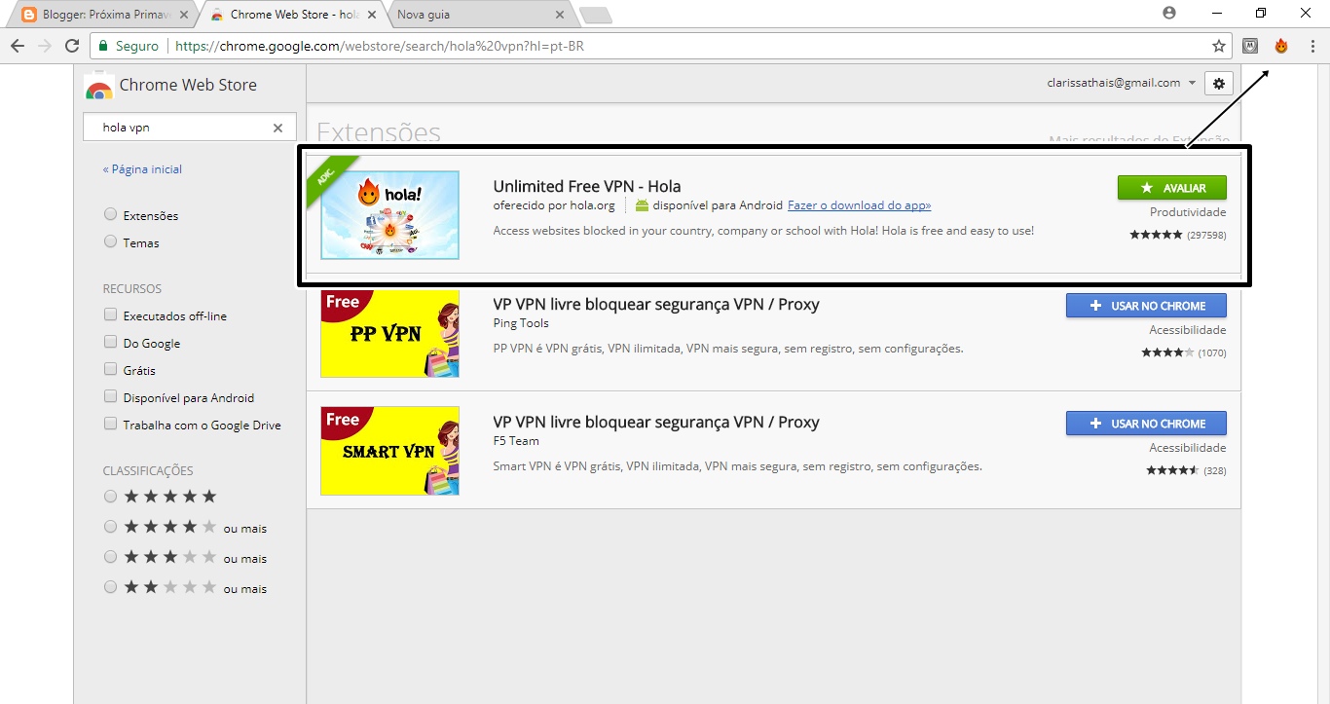
Task: Reload the current page
Action: click(71, 46)
